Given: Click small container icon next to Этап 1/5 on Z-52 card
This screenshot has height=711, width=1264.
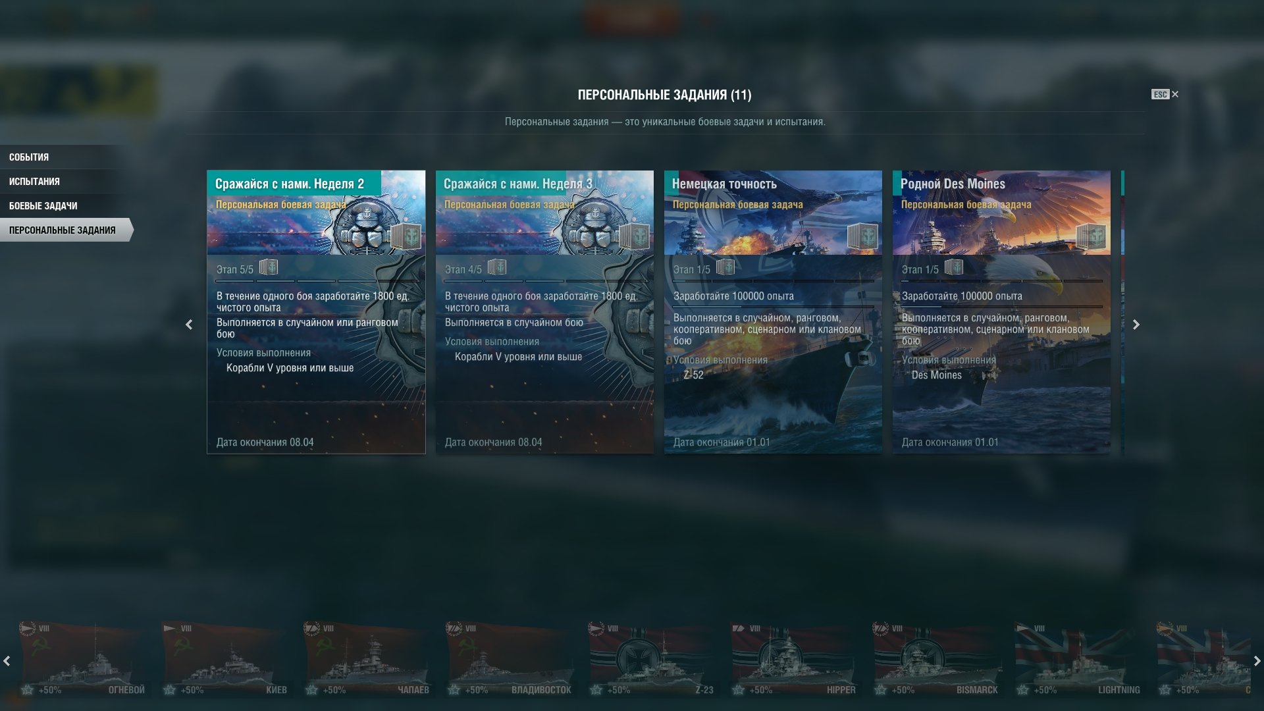Looking at the screenshot, I should coord(725,267).
